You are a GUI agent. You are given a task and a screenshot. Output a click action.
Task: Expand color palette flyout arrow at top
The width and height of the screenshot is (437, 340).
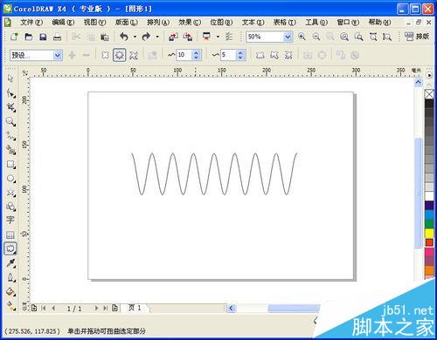coord(429,75)
